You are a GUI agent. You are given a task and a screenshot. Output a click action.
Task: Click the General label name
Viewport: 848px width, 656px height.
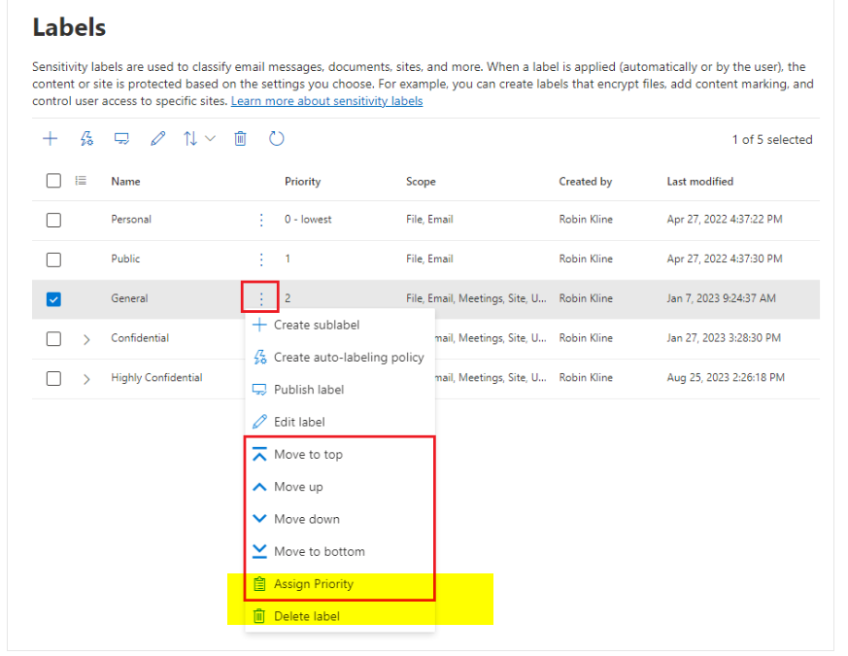coord(129,298)
